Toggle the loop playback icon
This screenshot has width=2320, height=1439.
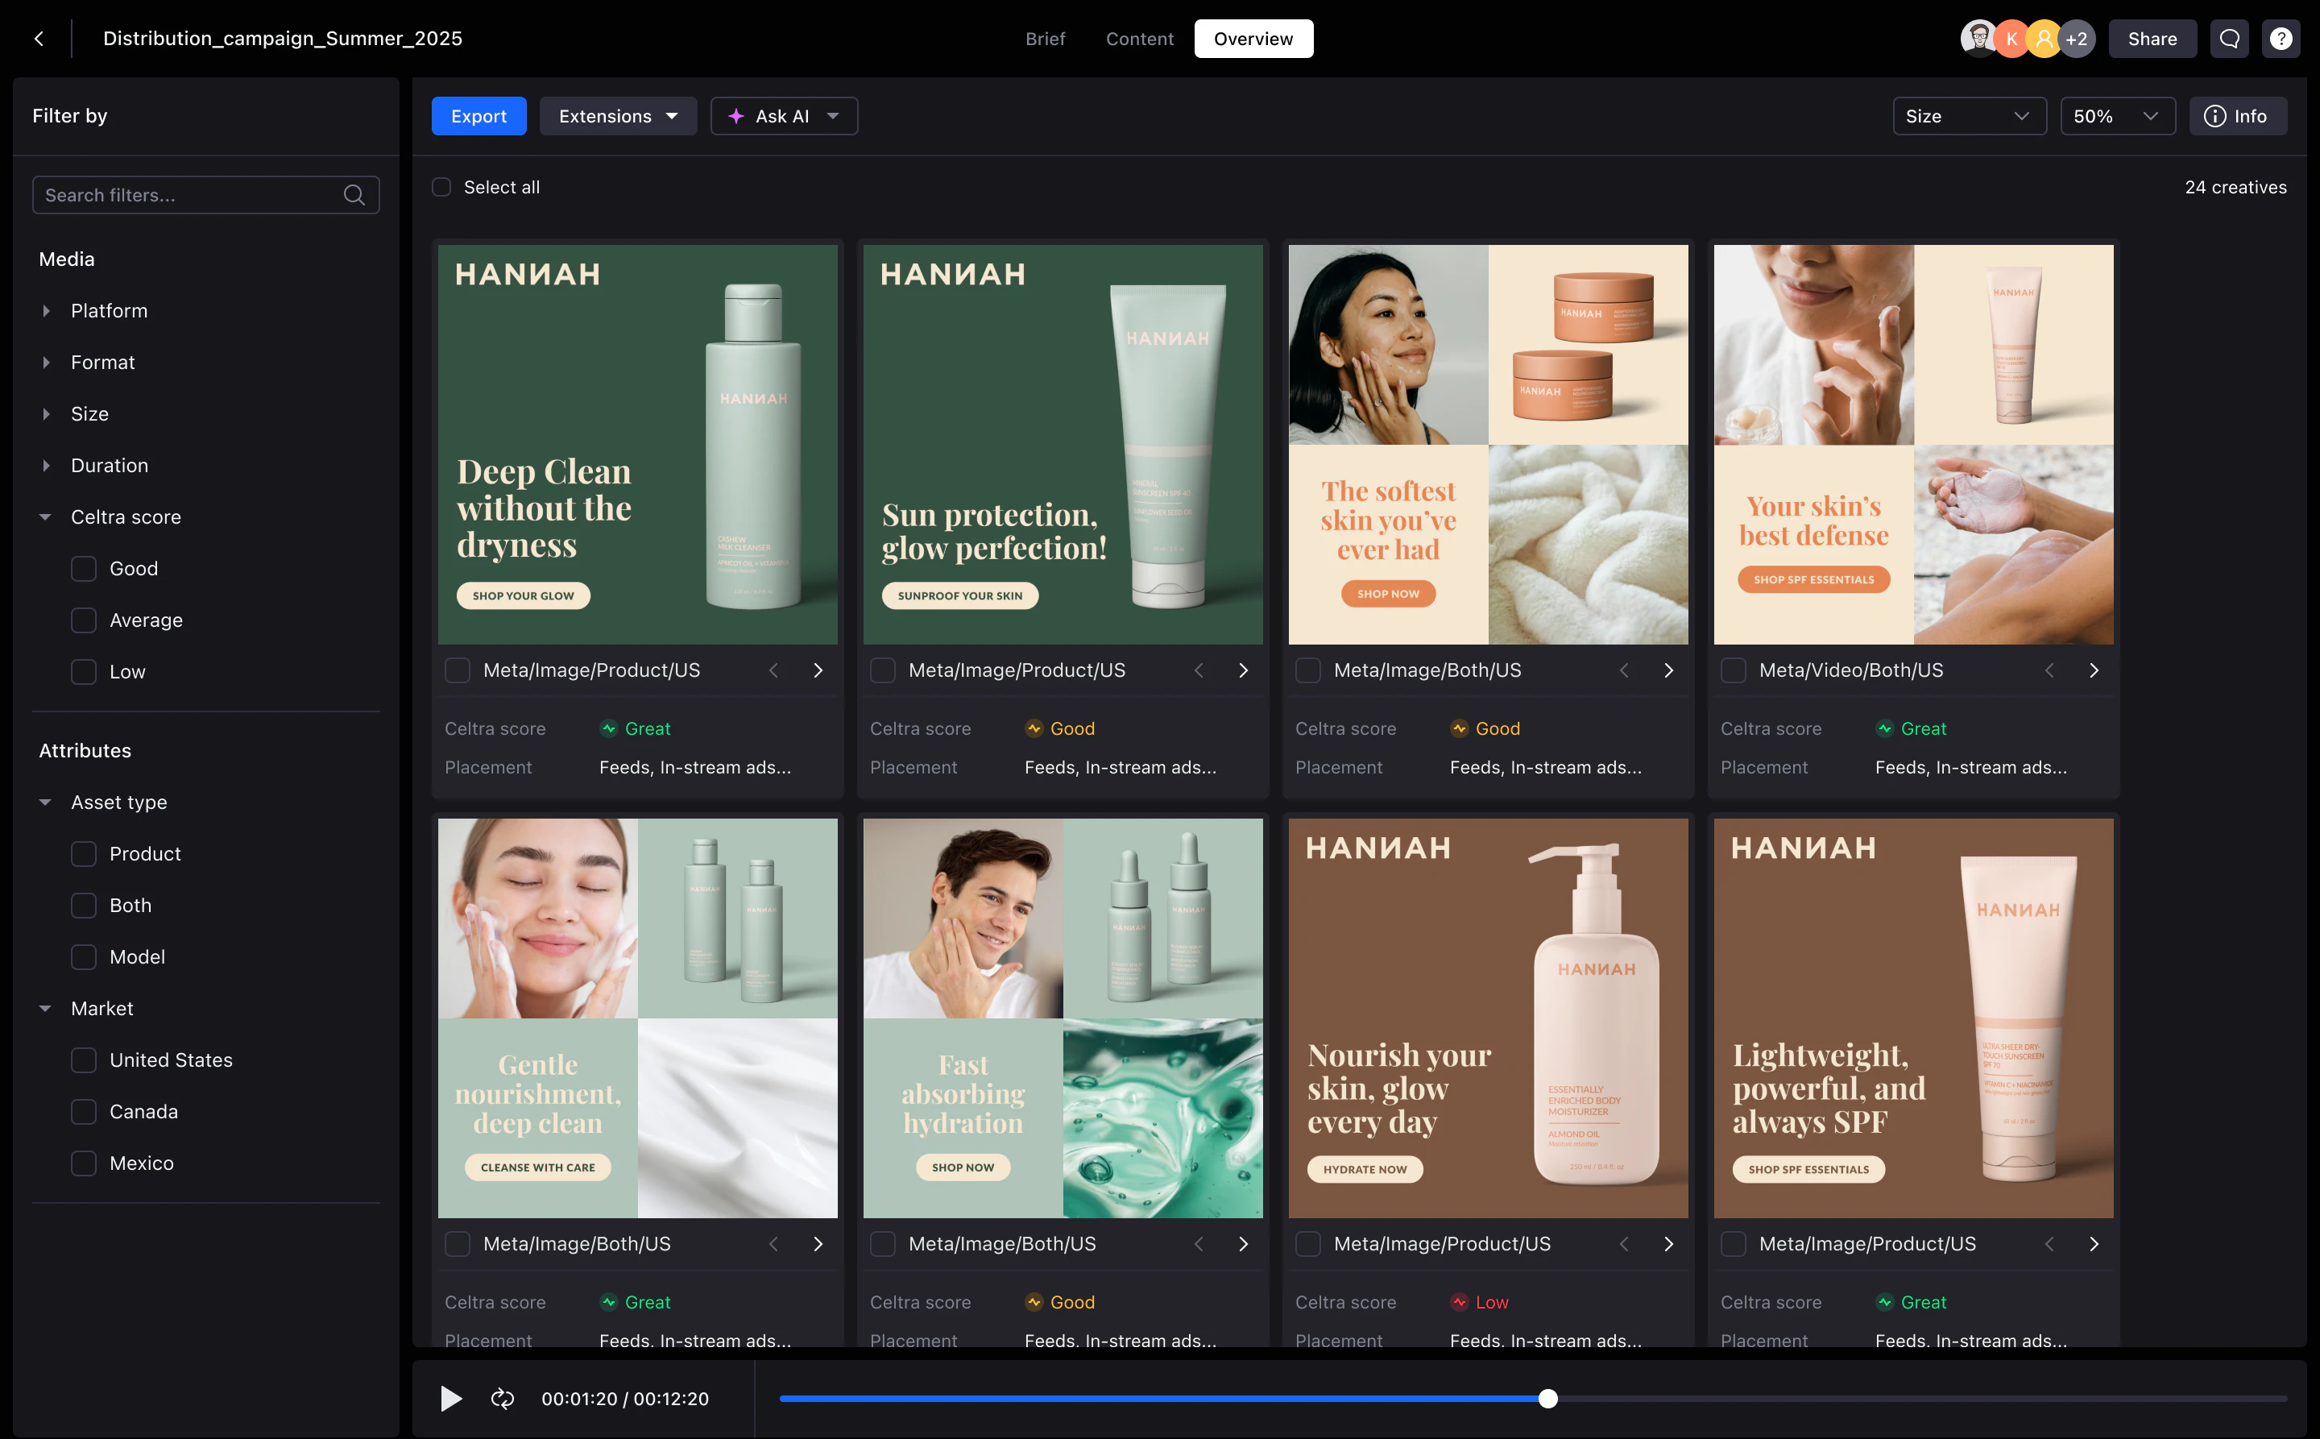503,1398
